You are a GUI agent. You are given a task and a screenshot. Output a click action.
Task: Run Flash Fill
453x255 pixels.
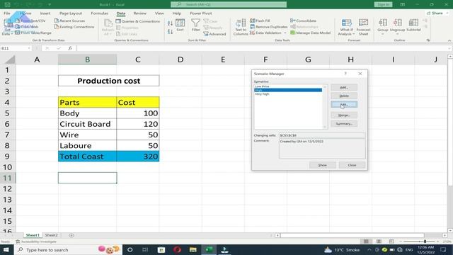click(260, 21)
